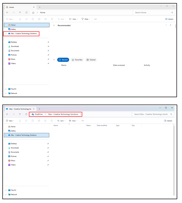182x203 pixels.
Task: Click the OneDrive cloud icon in the breadcrumb
Action: click(x=33, y=114)
